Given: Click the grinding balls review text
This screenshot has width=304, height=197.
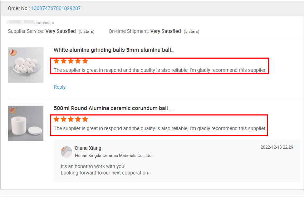Looking at the screenshot, I should [x=160, y=70].
